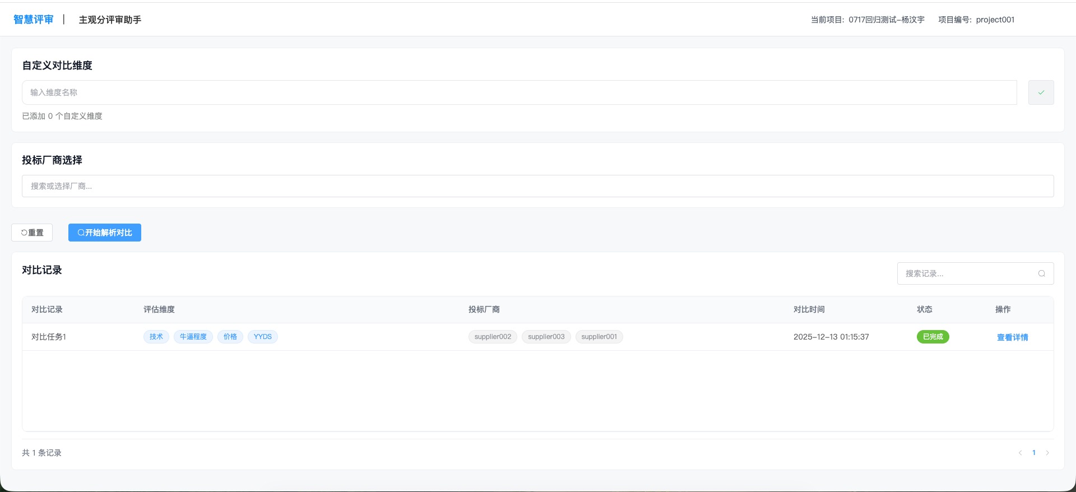Select the 技术 dimension tag
The height and width of the screenshot is (492, 1076).
(156, 337)
